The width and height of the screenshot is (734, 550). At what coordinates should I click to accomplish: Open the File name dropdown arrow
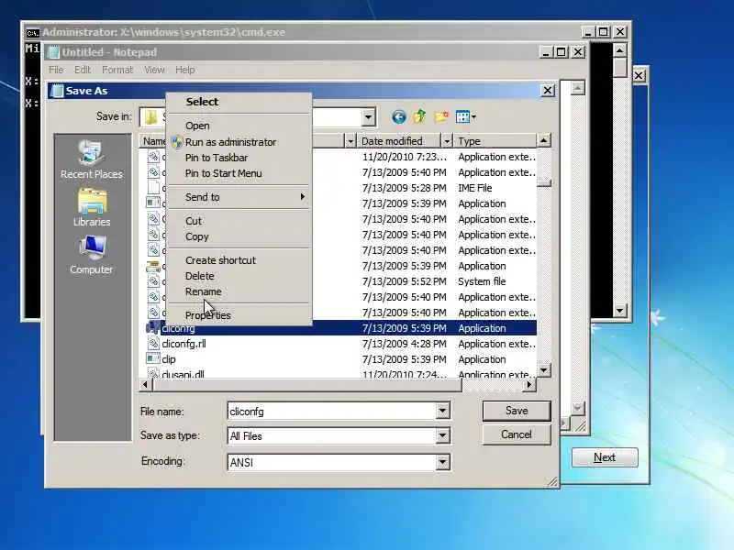(x=442, y=411)
